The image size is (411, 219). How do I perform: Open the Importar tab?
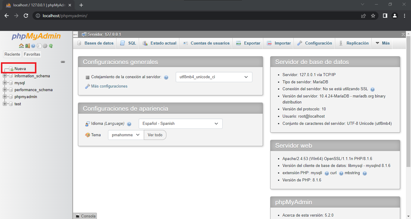(279, 43)
